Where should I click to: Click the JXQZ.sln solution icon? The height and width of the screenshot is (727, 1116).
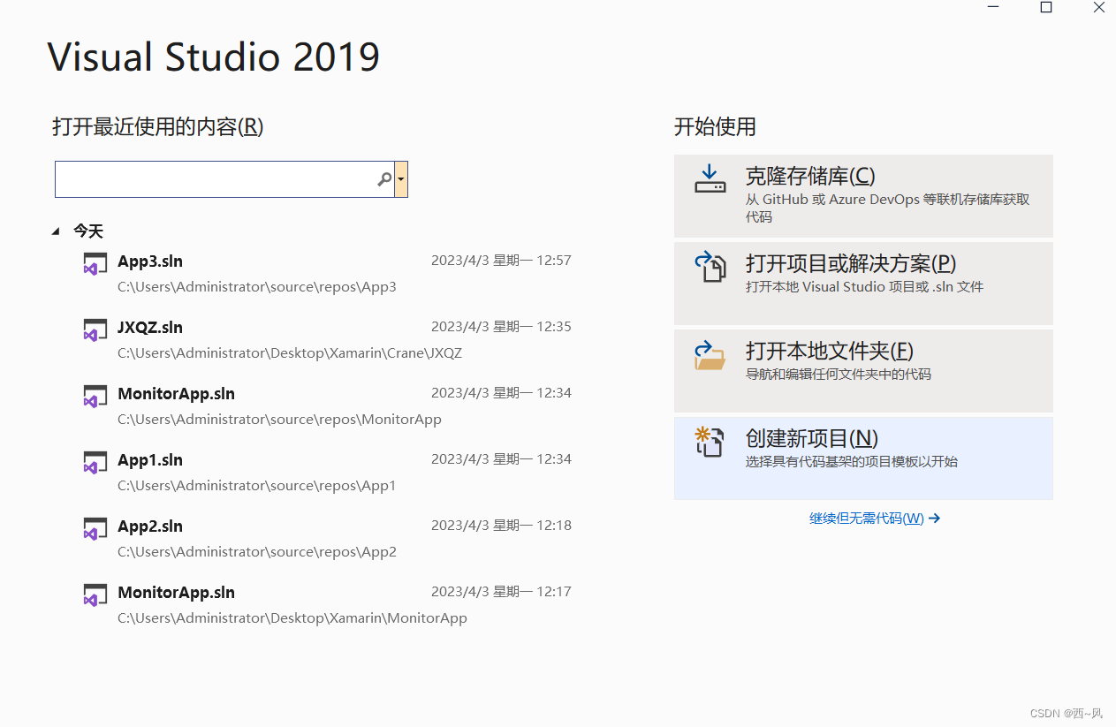click(x=95, y=329)
